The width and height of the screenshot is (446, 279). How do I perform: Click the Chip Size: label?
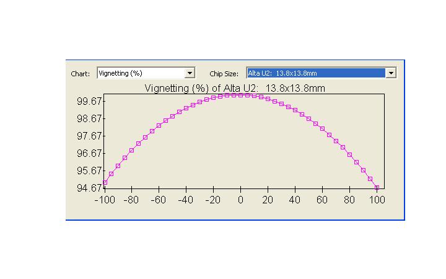click(224, 74)
